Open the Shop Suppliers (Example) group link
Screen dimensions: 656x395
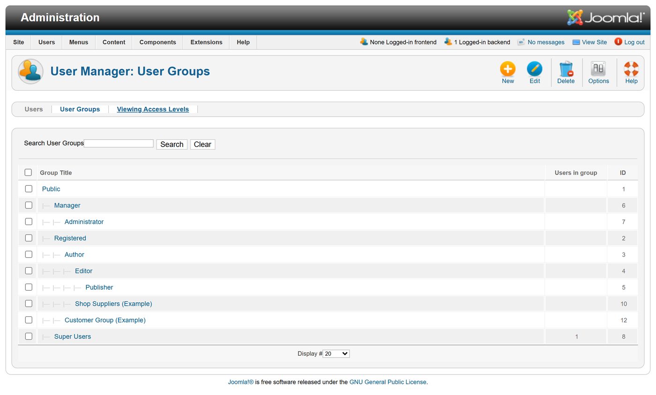point(113,304)
